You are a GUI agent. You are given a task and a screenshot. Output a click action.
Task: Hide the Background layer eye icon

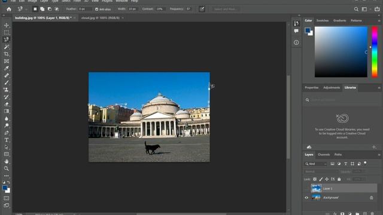tap(306, 198)
